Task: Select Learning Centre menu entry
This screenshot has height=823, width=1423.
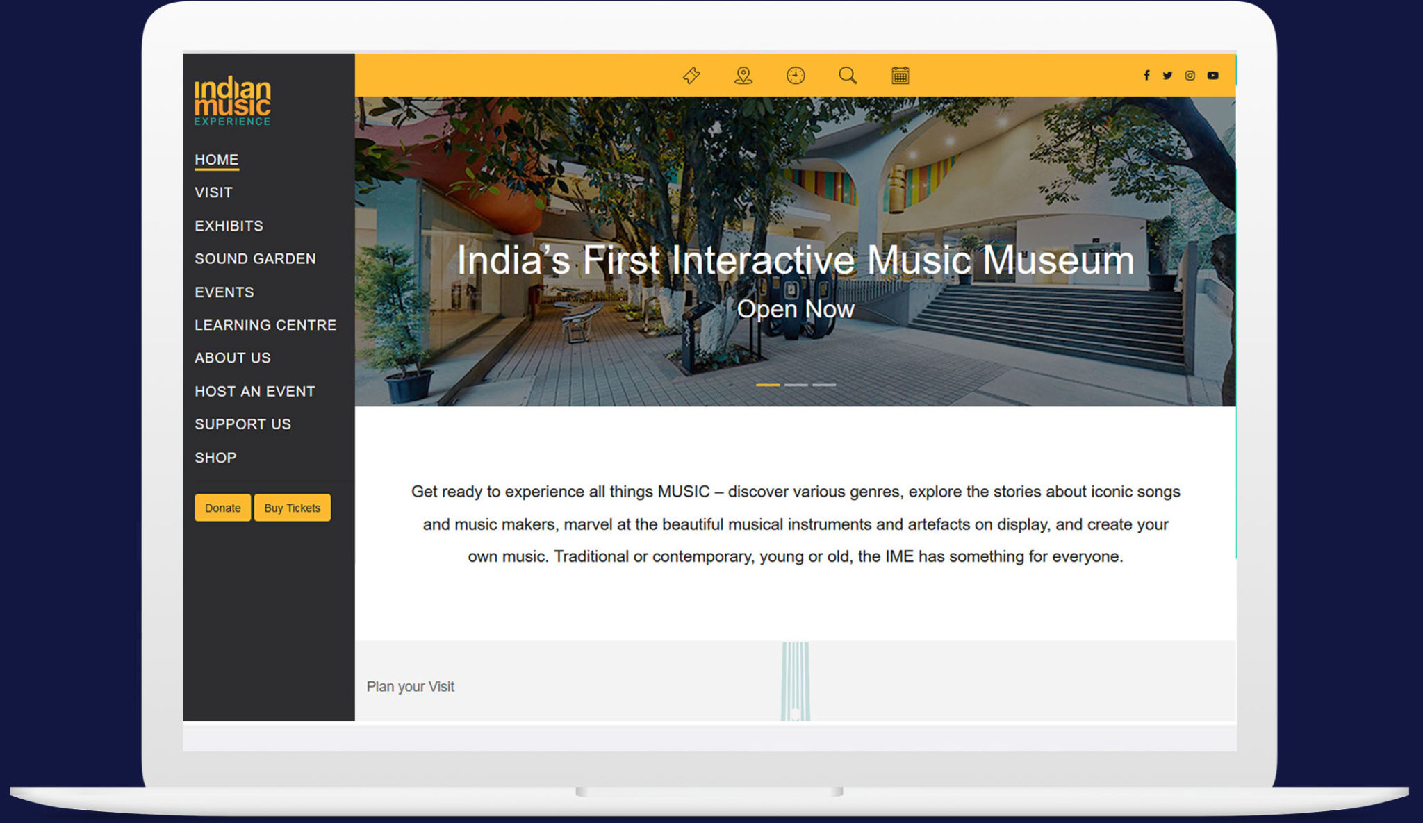Action: (265, 325)
